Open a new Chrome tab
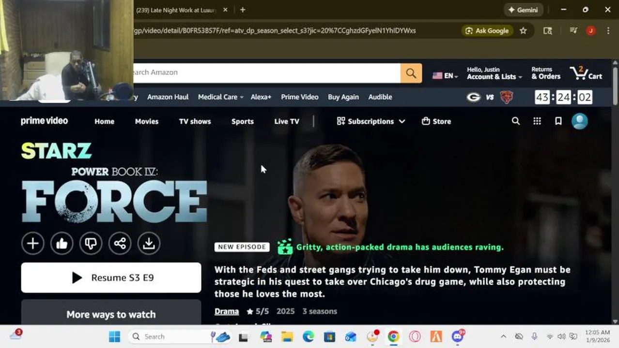The image size is (619, 348). [243, 10]
